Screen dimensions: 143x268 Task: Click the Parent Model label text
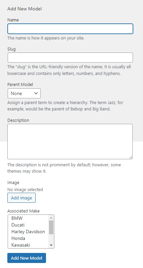(x=20, y=84)
